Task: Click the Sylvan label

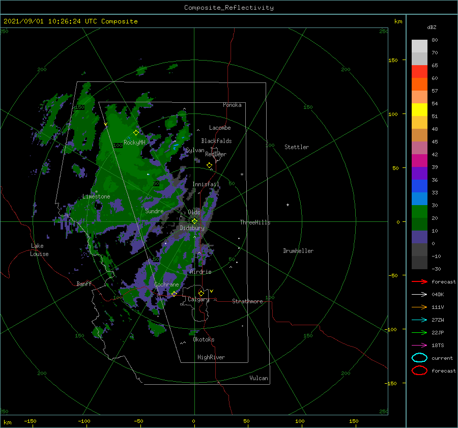Action: pos(195,150)
